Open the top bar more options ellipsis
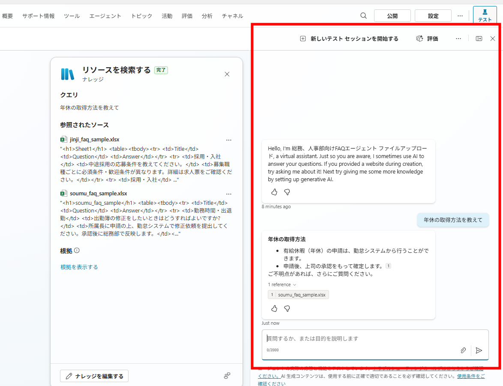This screenshot has width=503, height=386. [460, 16]
